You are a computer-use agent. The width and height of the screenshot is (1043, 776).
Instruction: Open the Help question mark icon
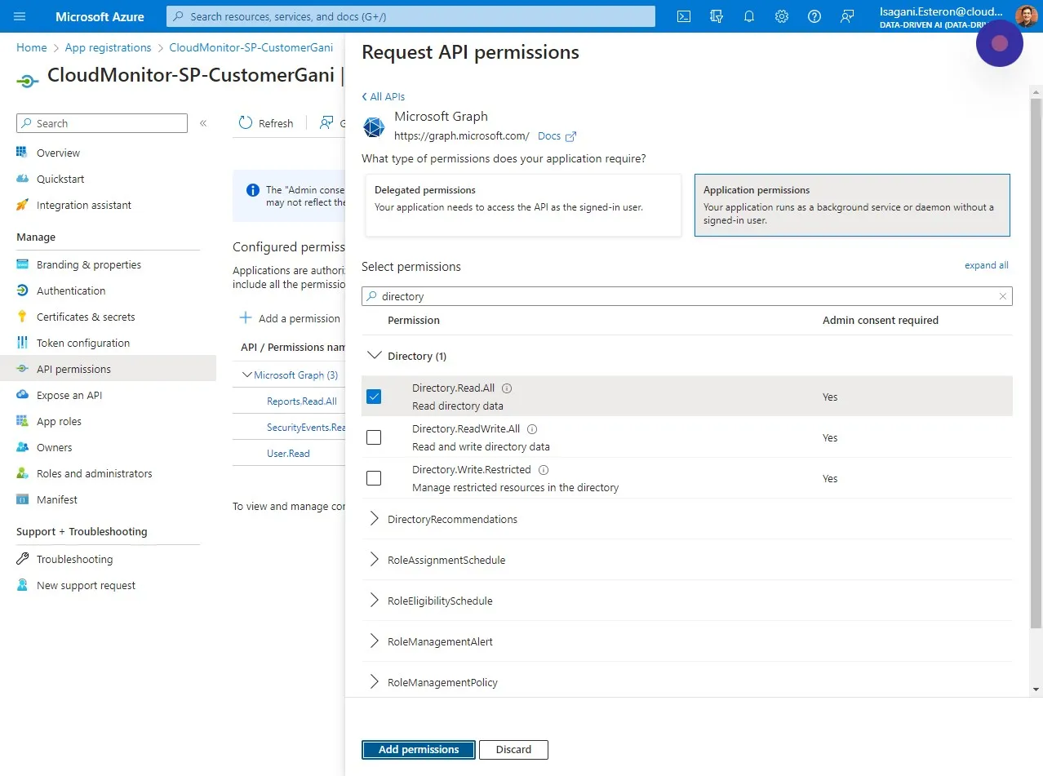click(814, 16)
